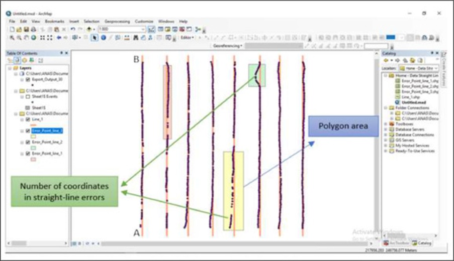Screen dimensions: 454x261
Task: Toggle the Error_Point_line_1 layer checkbox
Action: [28, 154]
